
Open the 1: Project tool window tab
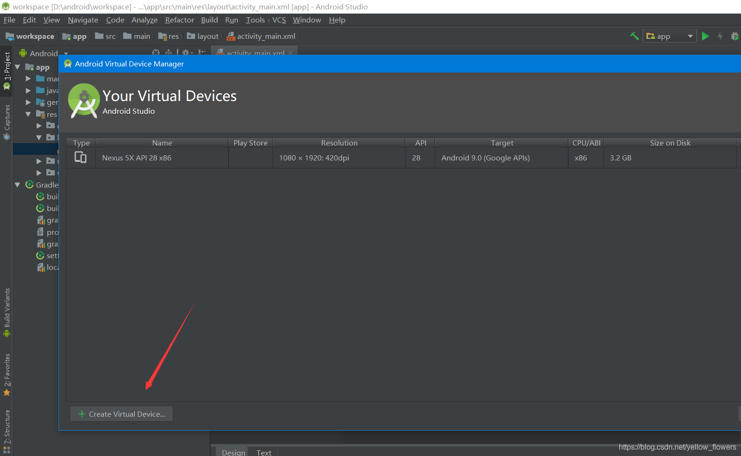[x=7, y=71]
